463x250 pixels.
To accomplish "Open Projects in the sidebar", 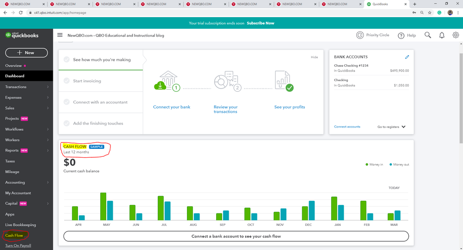I will coord(12,118).
